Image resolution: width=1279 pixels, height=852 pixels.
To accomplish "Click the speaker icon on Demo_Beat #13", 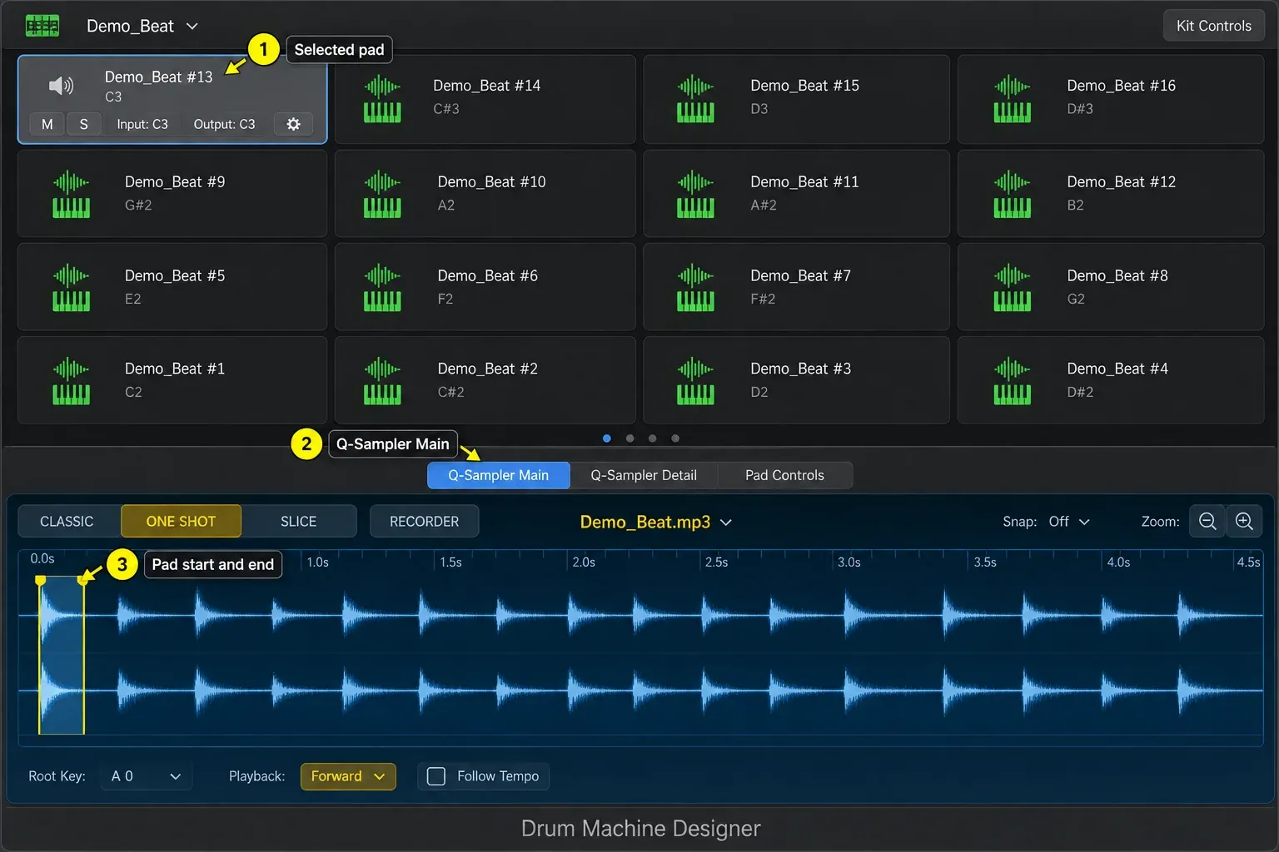I will [61, 86].
